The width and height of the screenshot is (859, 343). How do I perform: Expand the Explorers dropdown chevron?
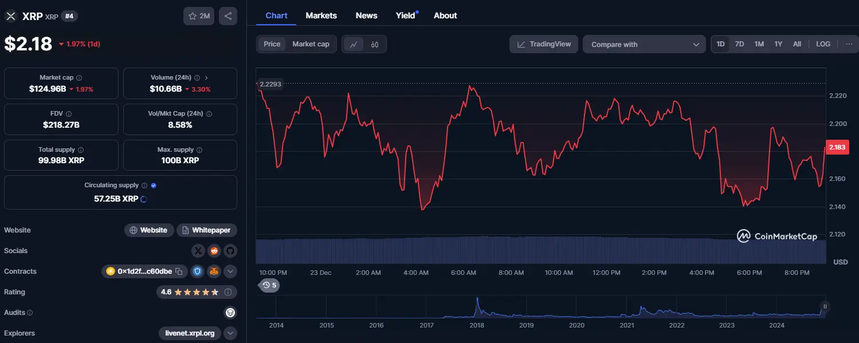(x=230, y=333)
